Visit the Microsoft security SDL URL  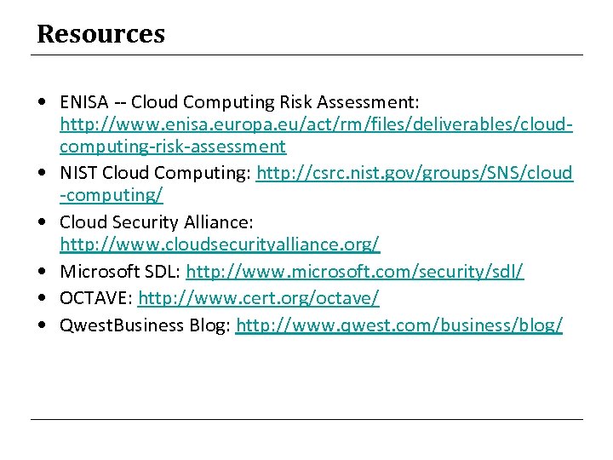354,272
